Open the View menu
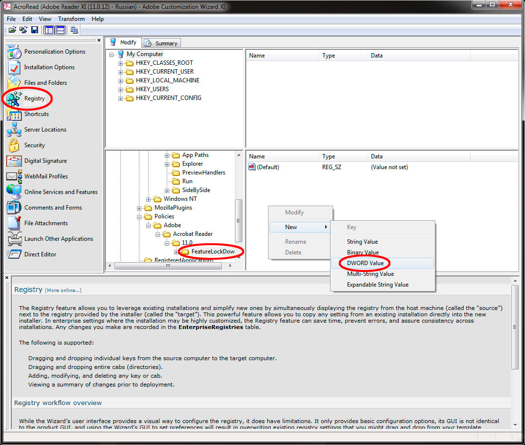Screen dimensions: 525x445 [45, 19]
